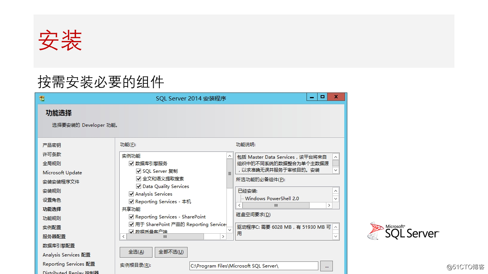488x274 pixels.
Task: Select 实例配置 step in sidebar
Action: (52, 228)
